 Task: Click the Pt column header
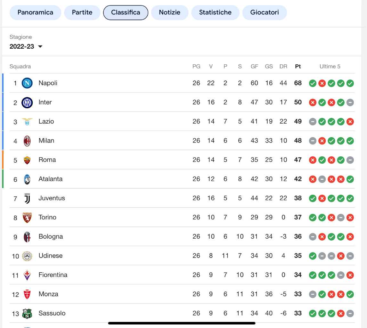[298, 67]
